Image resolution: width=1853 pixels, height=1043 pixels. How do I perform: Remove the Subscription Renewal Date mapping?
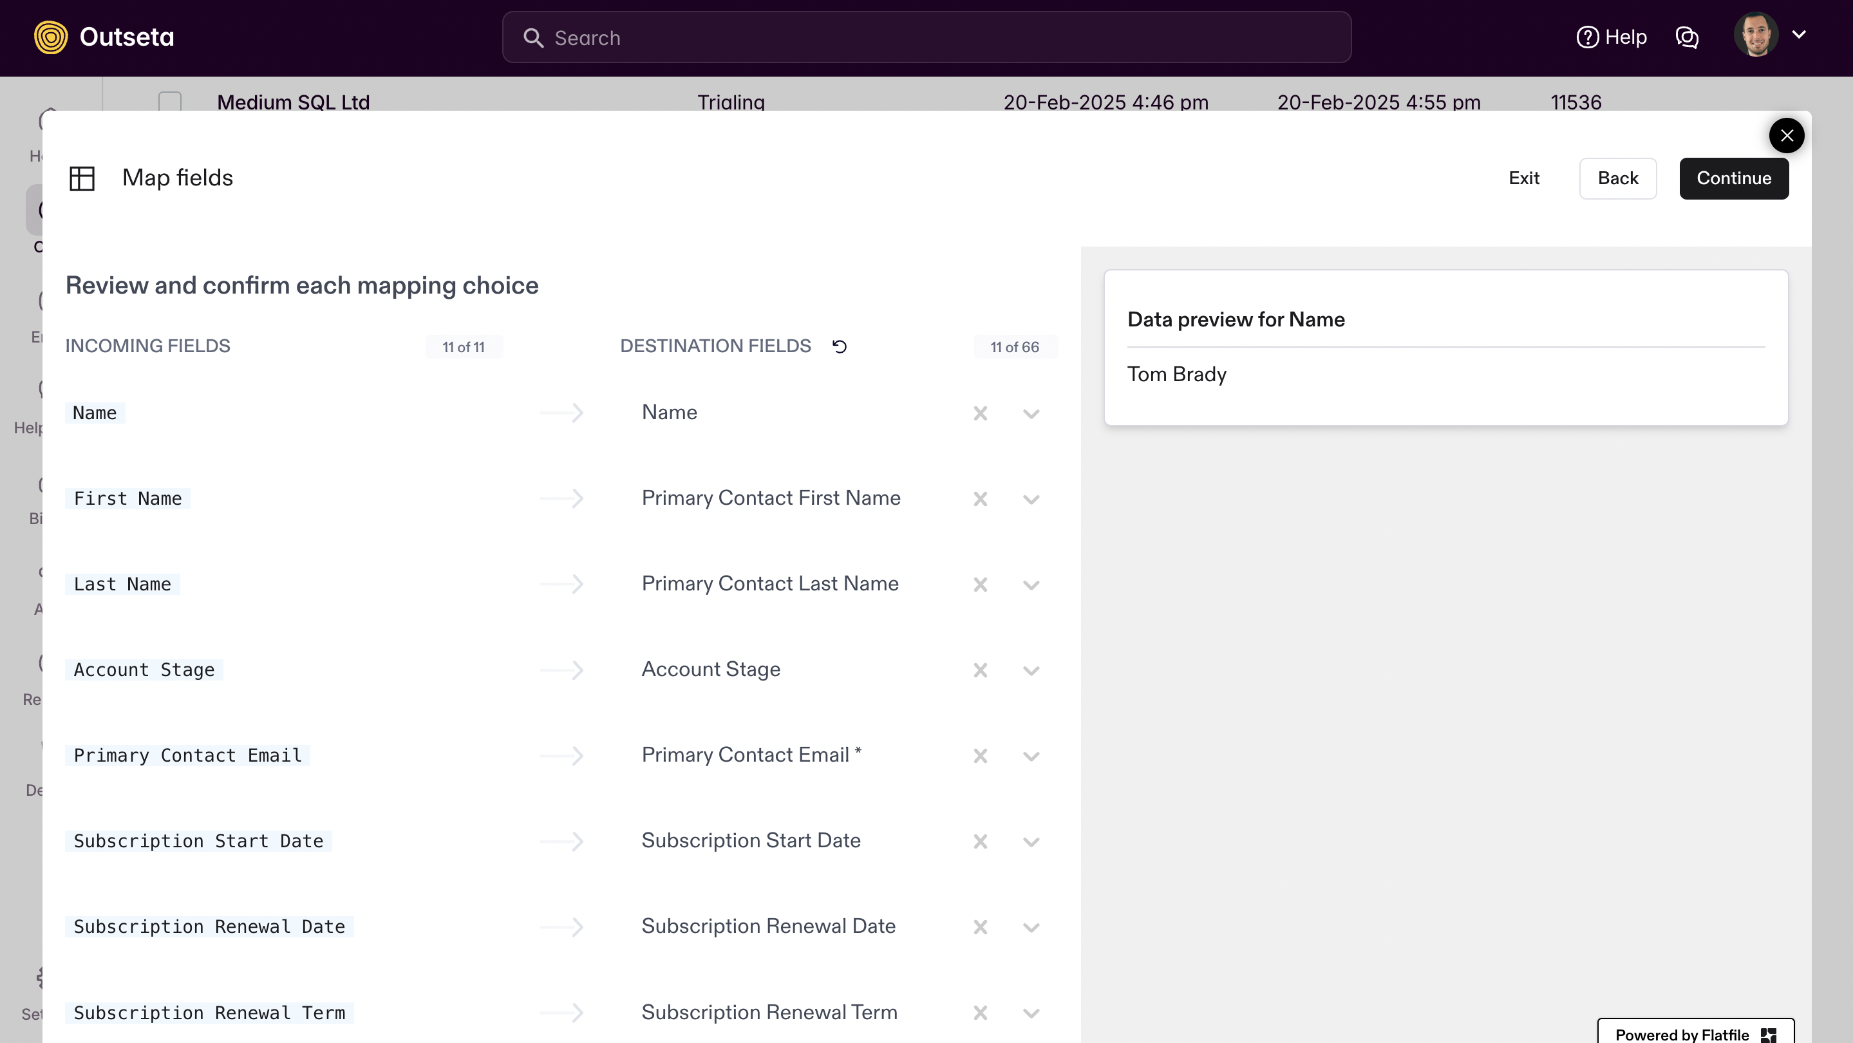click(x=980, y=927)
